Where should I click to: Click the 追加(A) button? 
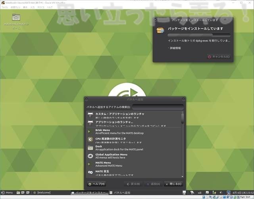point(153,184)
